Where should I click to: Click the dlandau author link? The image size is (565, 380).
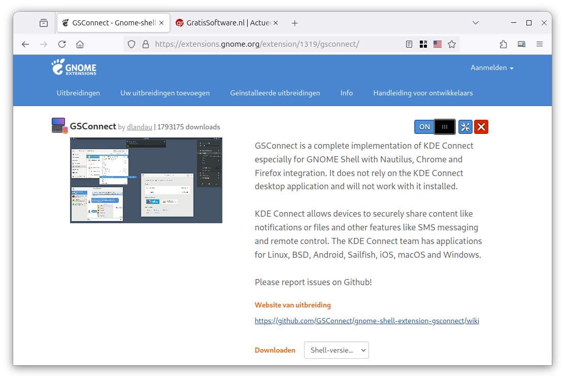point(139,127)
